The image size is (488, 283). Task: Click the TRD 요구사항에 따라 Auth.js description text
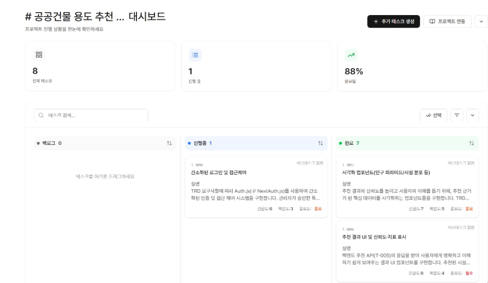click(255, 195)
